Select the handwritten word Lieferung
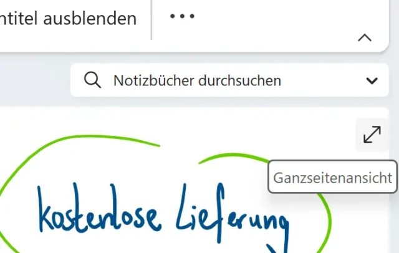 pos(233,214)
